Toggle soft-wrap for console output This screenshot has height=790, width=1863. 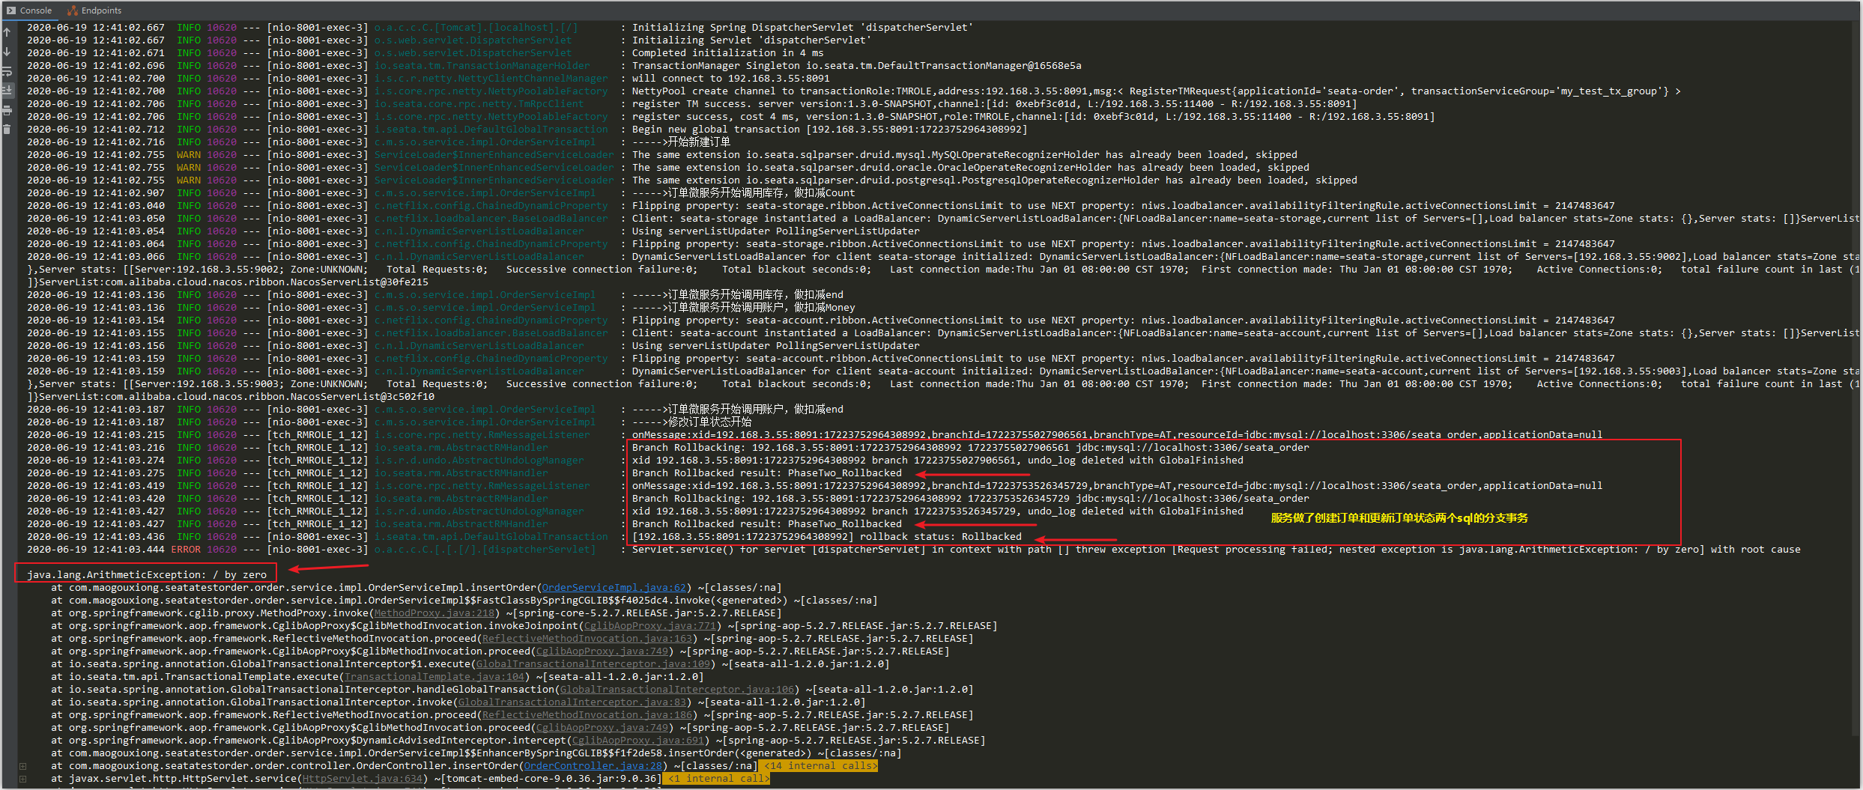click(7, 71)
